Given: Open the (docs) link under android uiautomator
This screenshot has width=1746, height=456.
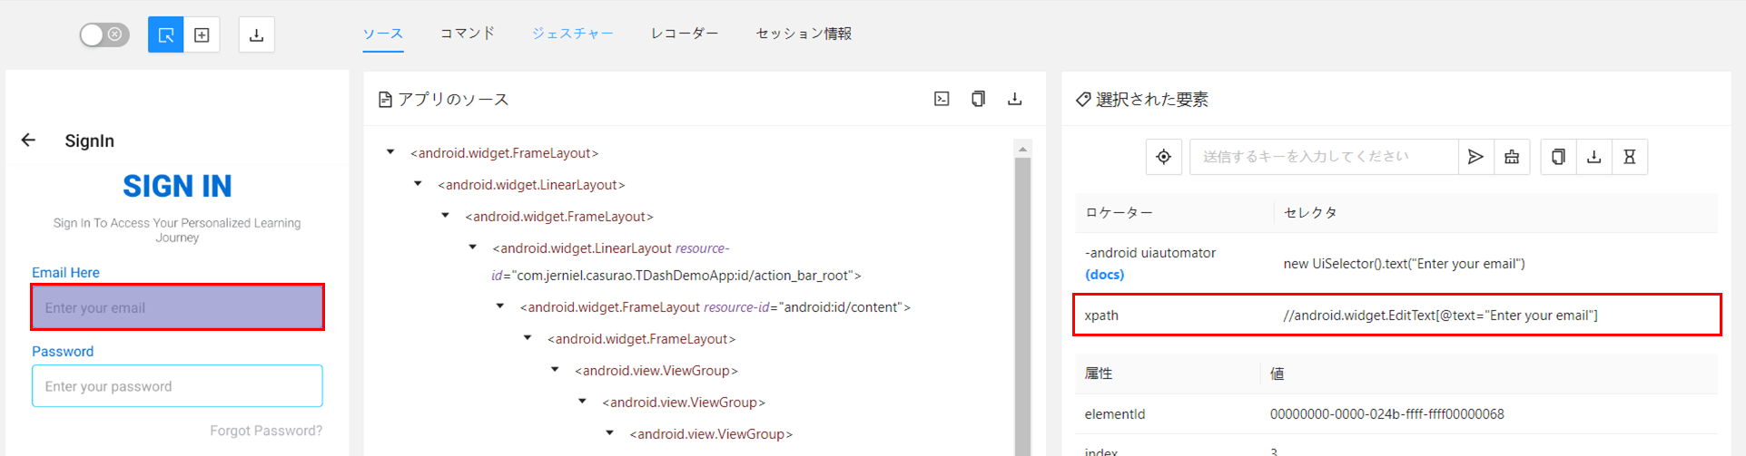Looking at the screenshot, I should click(1104, 275).
